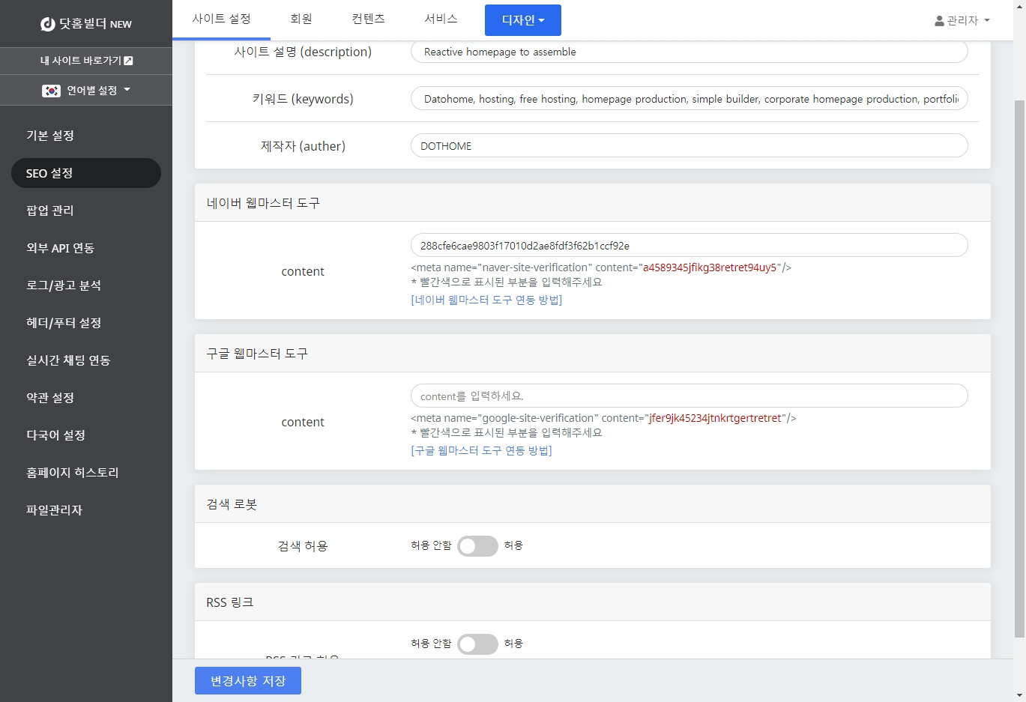Click the Google webmaster content input field

pos(689,396)
